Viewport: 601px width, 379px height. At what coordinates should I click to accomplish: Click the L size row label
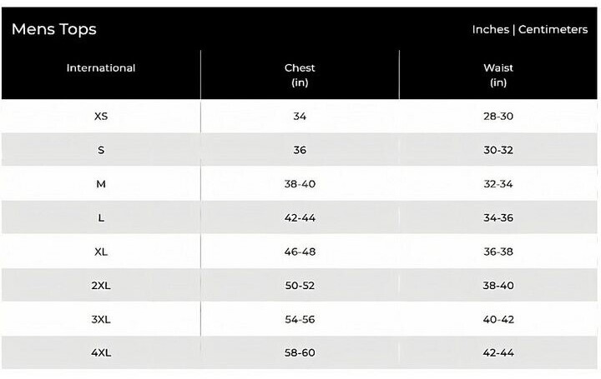point(101,217)
